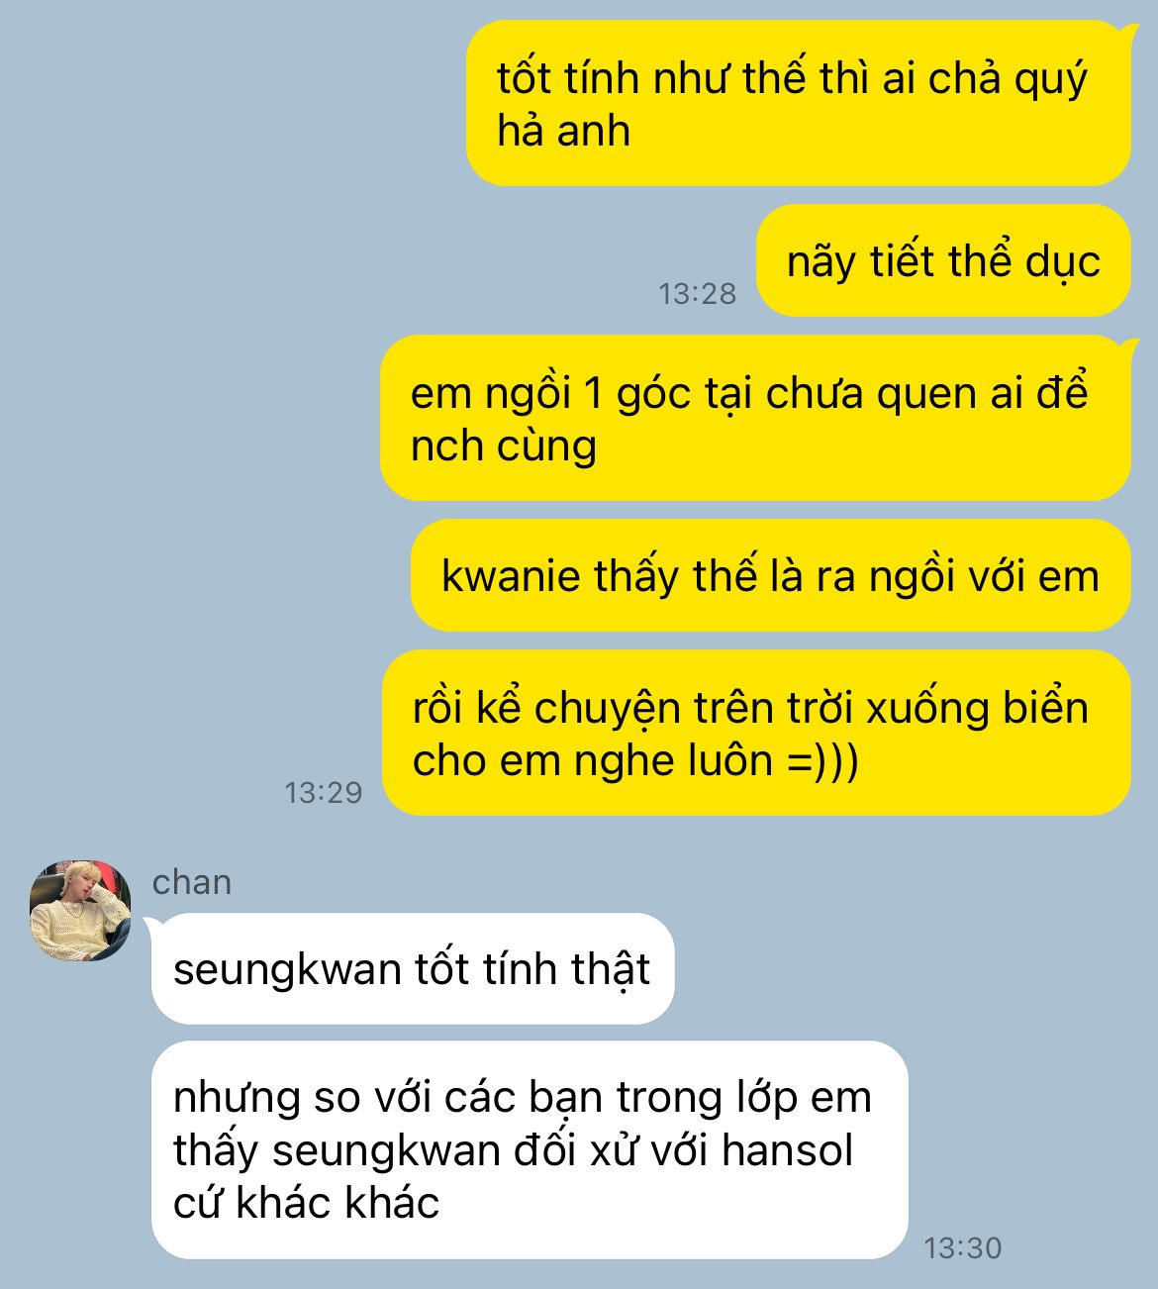Click seungkwan in the first white bubble

[287, 970]
